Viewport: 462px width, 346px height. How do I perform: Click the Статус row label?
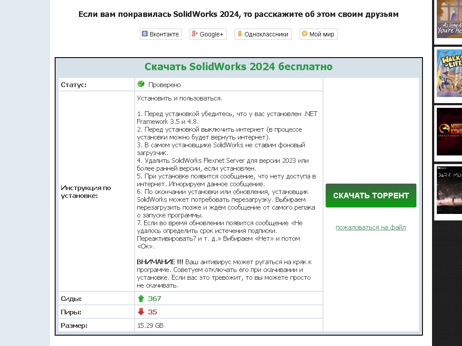pyautogui.click(x=74, y=84)
